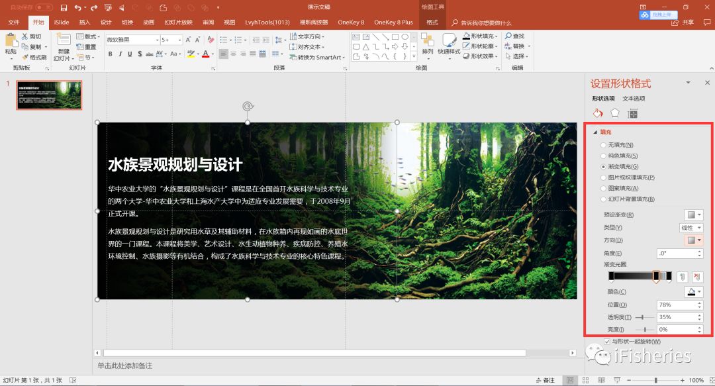Click the Format Painter (格式刷) icon

[25, 58]
